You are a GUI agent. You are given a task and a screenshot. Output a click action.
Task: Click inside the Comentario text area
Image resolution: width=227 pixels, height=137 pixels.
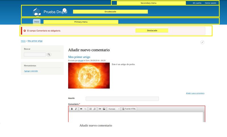(136, 117)
